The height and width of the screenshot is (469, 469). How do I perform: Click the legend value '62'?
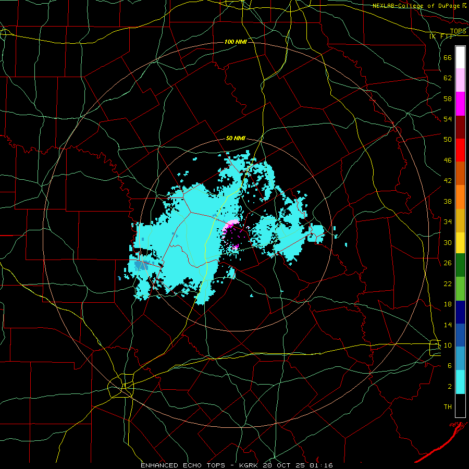448,78
